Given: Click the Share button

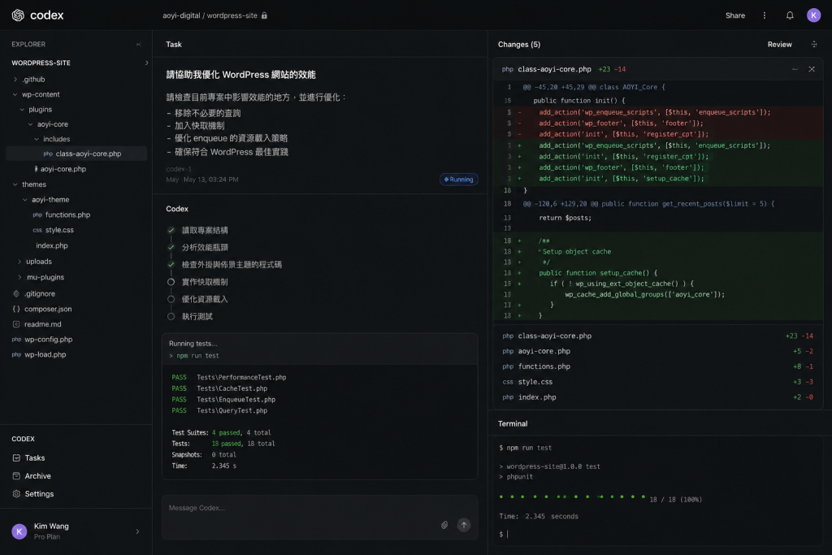Looking at the screenshot, I should tap(734, 15).
